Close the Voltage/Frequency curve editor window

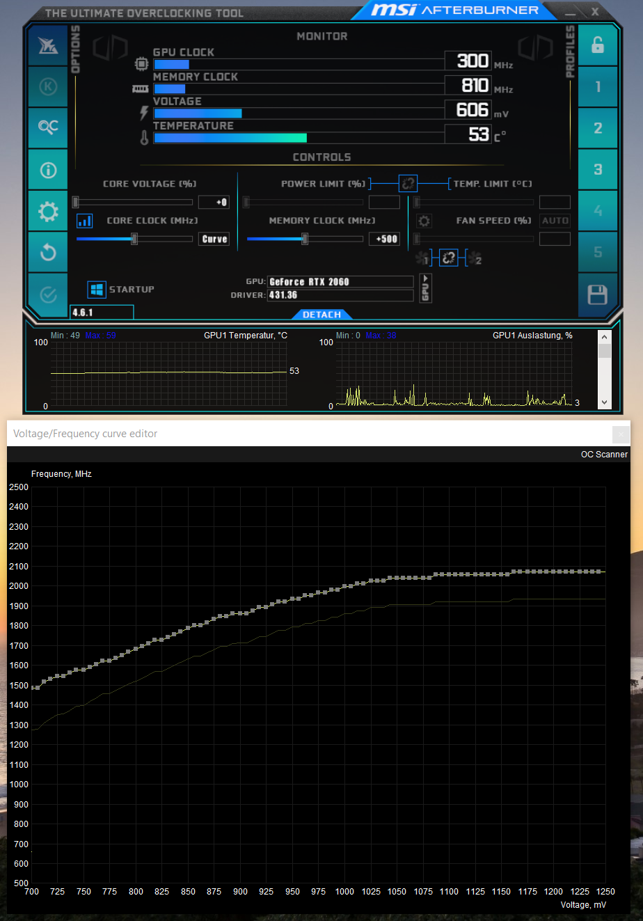click(620, 434)
